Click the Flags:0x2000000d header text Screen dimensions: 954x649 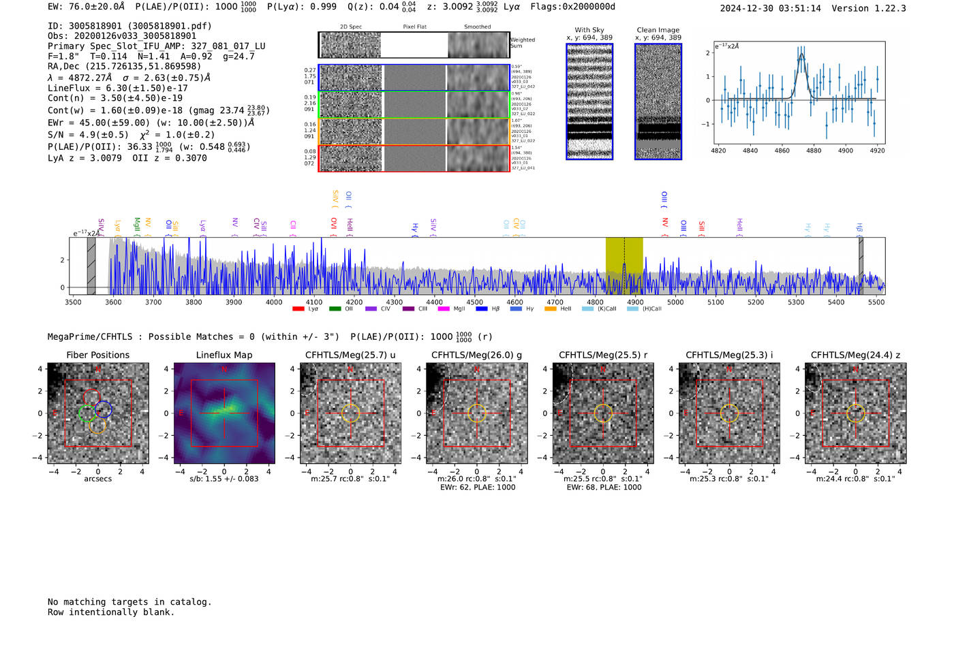pos(572,7)
